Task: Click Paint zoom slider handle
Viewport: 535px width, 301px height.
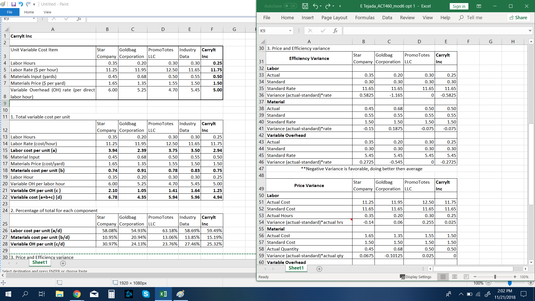Action: pyautogui.click(x=510, y=283)
